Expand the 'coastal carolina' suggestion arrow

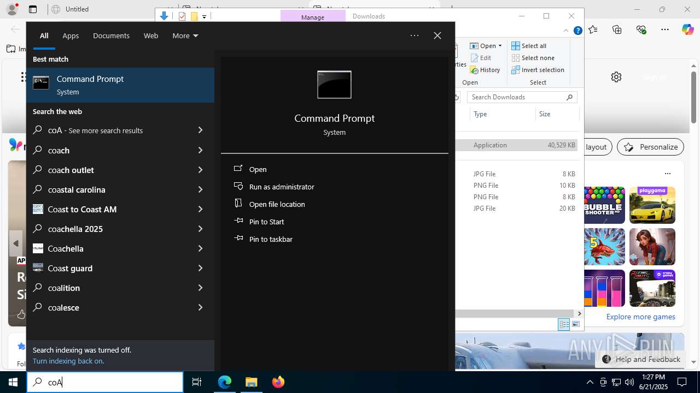tap(200, 189)
